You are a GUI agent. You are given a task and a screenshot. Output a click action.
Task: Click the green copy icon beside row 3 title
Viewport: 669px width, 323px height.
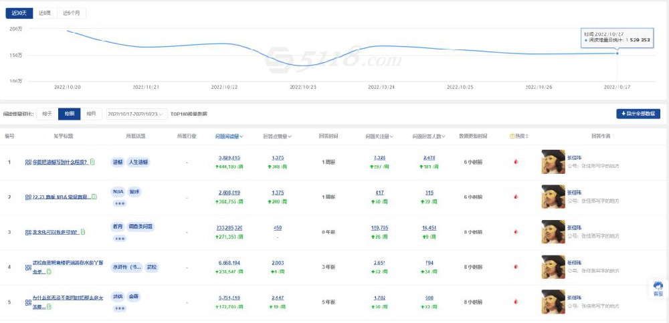click(84, 232)
